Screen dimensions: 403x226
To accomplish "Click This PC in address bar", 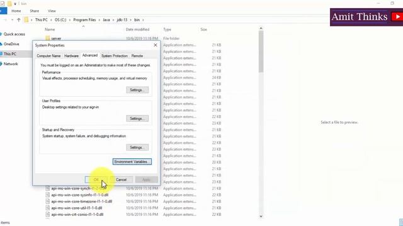I will (x=41, y=19).
